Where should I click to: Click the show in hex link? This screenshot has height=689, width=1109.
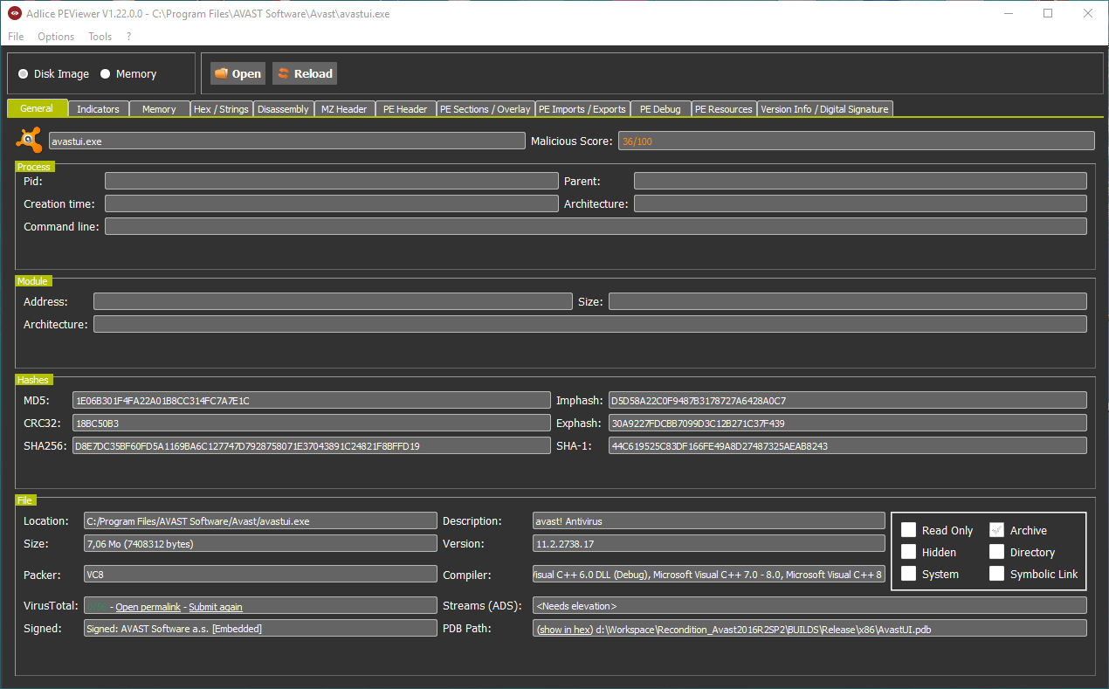click(x=564, y=630)
